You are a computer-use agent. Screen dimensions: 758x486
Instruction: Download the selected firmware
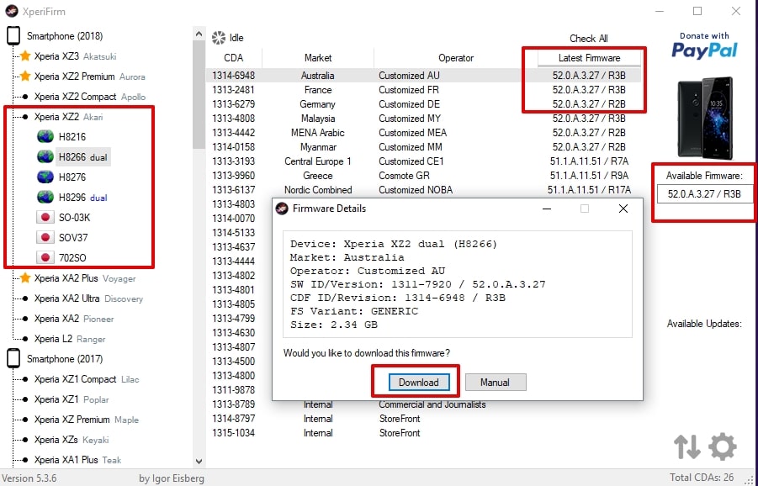click(419, 382)
